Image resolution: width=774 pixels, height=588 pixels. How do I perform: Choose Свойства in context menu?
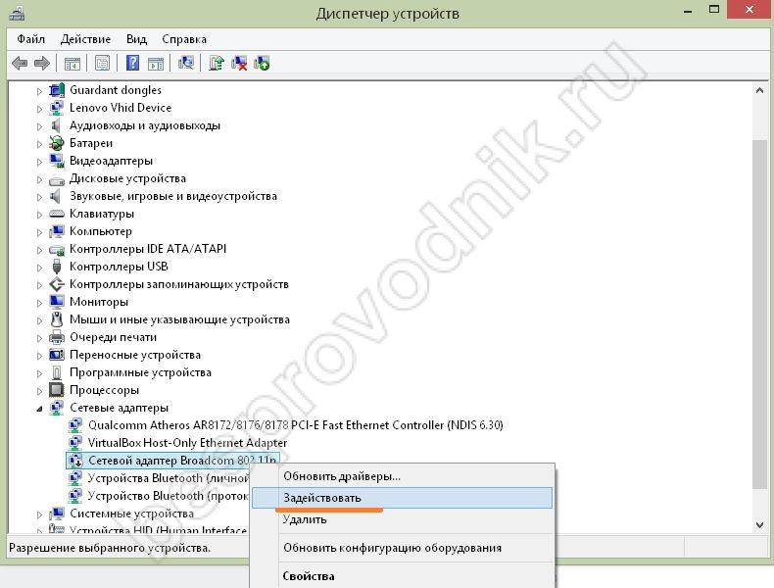tap(403, 575)
